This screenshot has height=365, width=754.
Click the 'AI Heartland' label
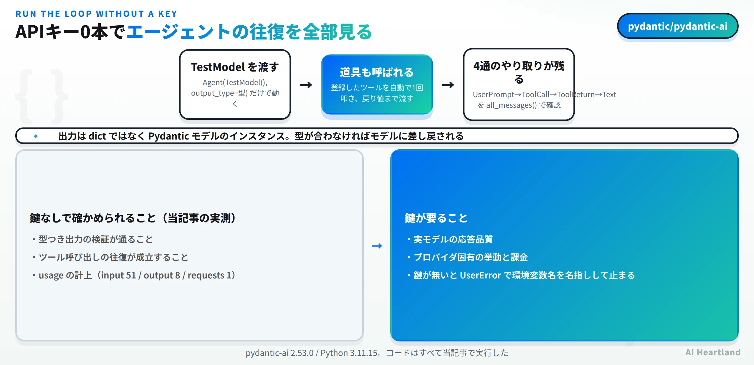713,352
